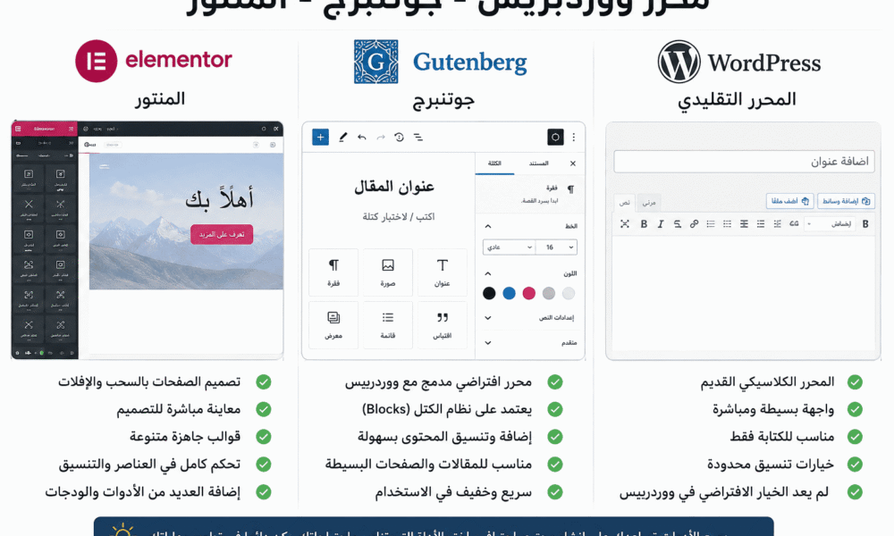
Task: Click the عنوان المقال post title in Gutenberg
Action: (x=394, y=187)
